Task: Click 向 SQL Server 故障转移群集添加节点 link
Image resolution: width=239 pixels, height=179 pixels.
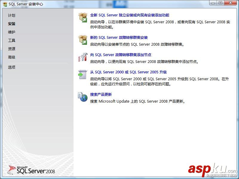Action: tap(121, 55)
